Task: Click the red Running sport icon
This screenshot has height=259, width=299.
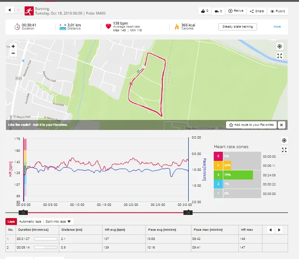Action: tap(29, 10)
